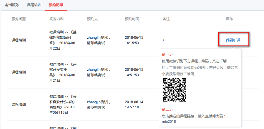The image size is (264, 129).
Task: Select the 基础外贸知识问答 course content cell
Action: 63,40
